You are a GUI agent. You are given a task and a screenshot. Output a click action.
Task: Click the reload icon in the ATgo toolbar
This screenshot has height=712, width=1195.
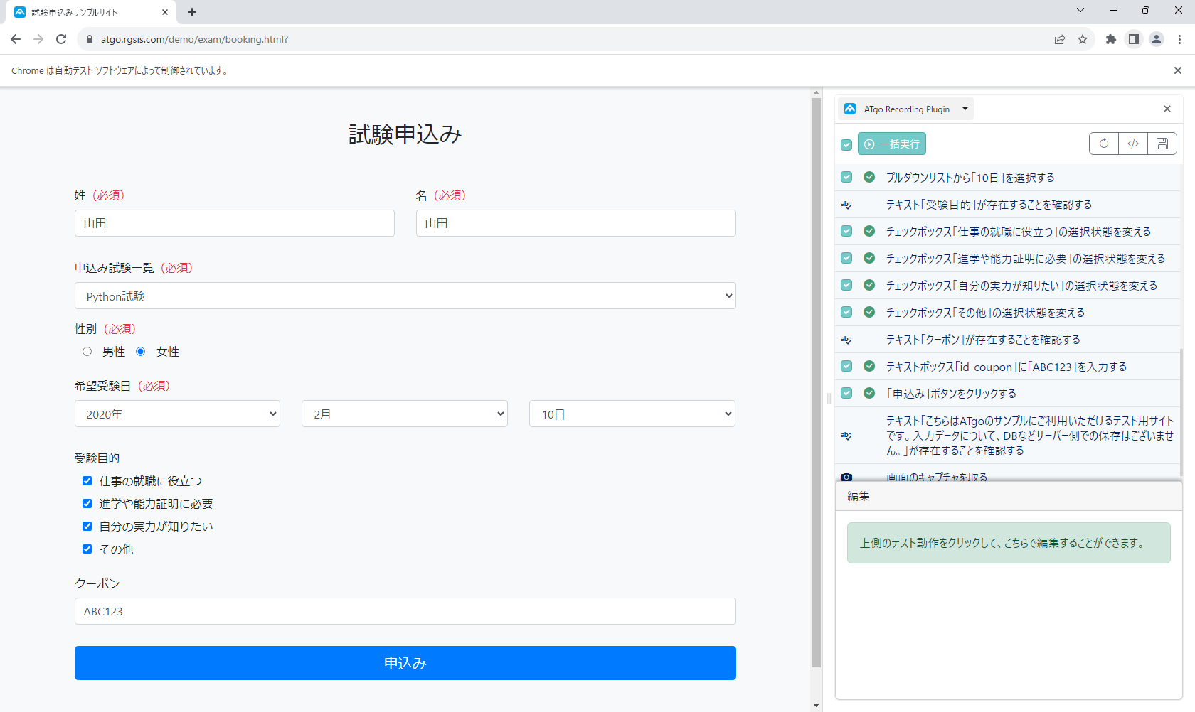coord(1103,144)
